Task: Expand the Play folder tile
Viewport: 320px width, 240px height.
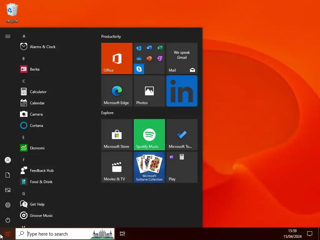Action: (x=182, y=167)
